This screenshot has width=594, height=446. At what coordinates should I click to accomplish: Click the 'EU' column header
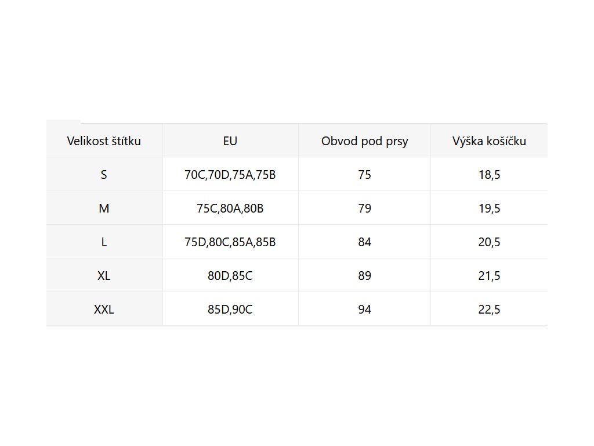[x=230, y=141]
